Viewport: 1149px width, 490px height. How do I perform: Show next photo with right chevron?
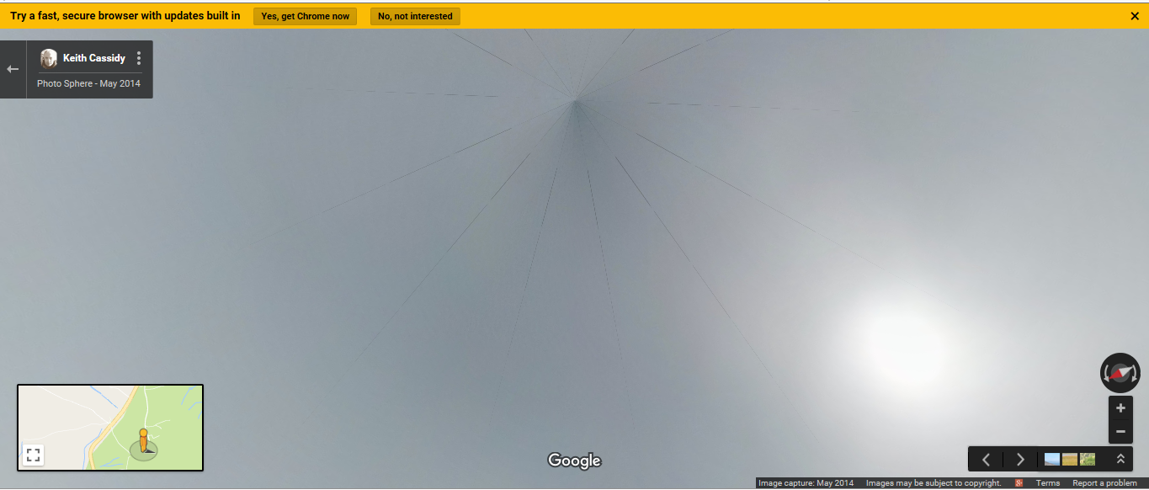click(x=1020, y=459)
